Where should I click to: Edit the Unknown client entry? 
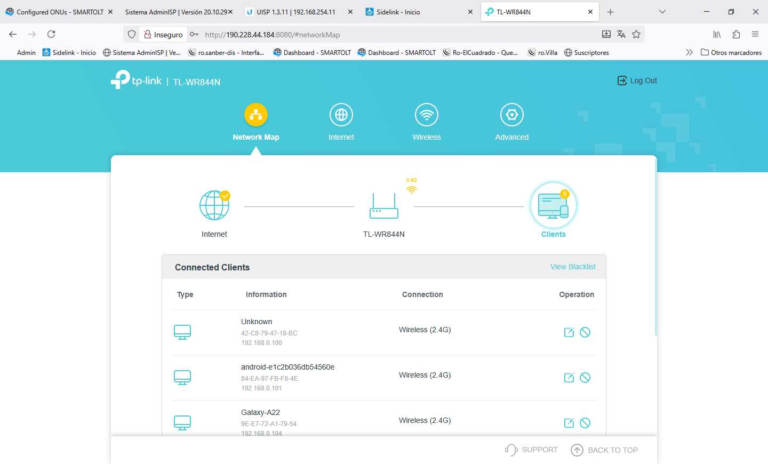click(x=569, y=332)
